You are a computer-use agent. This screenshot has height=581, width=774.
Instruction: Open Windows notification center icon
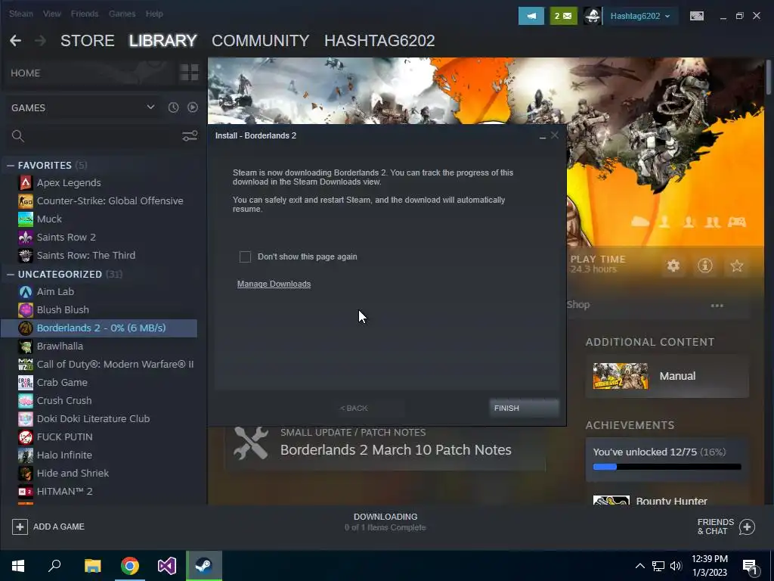(x=750, y=566)
